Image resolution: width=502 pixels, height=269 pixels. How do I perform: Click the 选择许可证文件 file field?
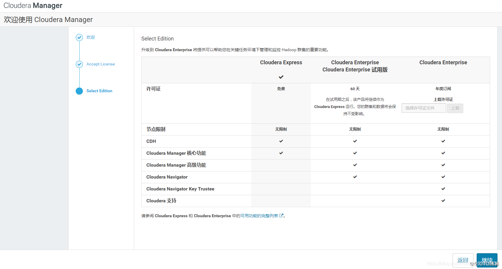point(424,108)
